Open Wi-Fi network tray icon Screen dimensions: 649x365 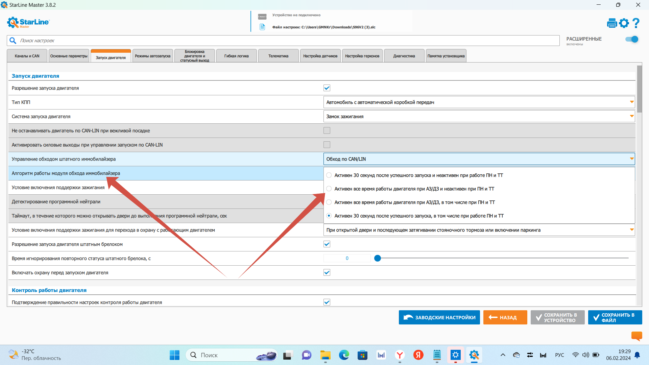(575, 355)
